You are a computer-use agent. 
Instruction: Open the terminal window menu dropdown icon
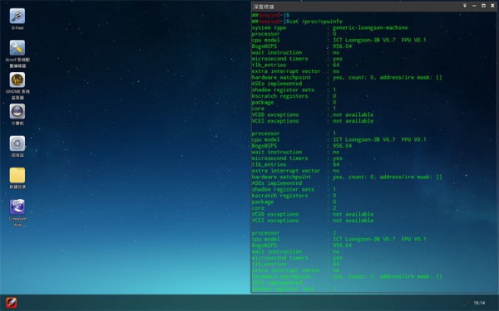point(465,6)
